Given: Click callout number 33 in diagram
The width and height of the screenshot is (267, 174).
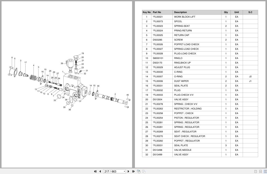Looking at the screenshot, I should 55,100.
